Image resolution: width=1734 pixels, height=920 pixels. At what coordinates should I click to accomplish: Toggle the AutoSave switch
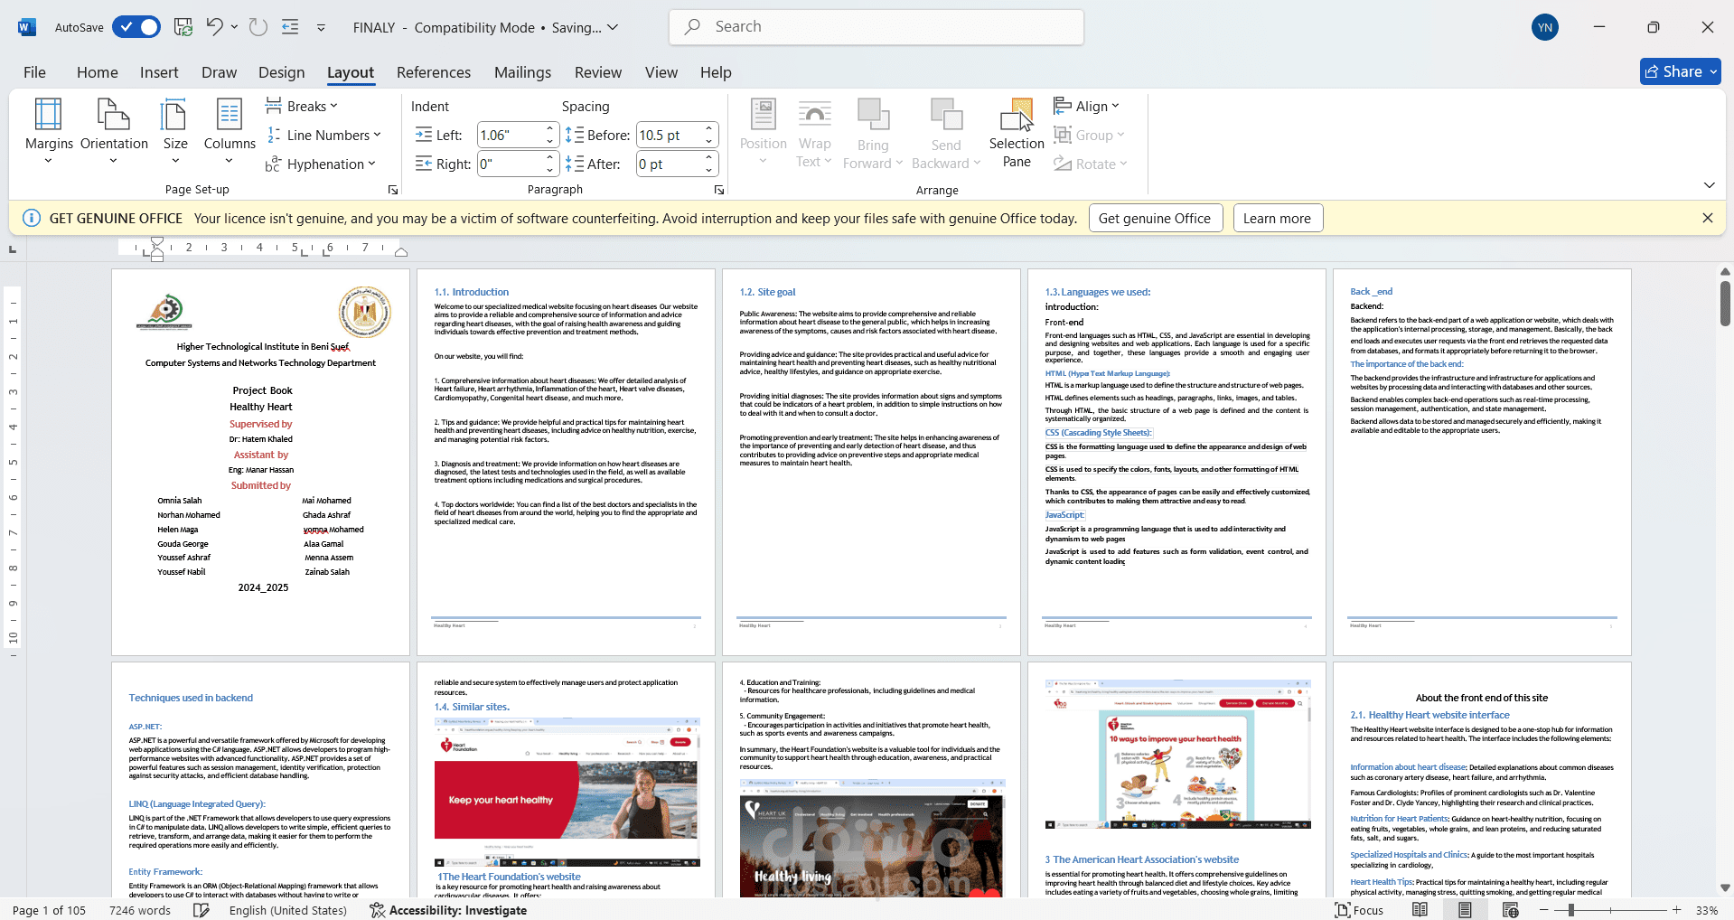(136, 27)
